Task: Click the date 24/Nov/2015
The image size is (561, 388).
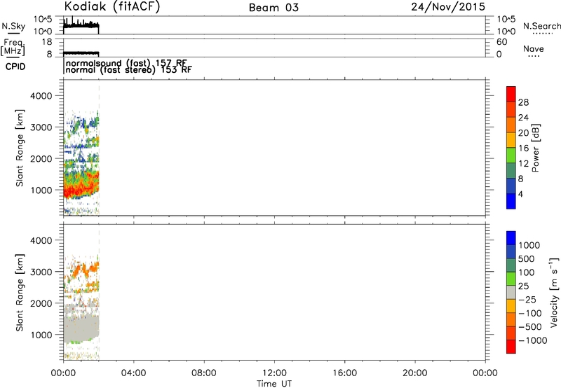Action: 448,7
